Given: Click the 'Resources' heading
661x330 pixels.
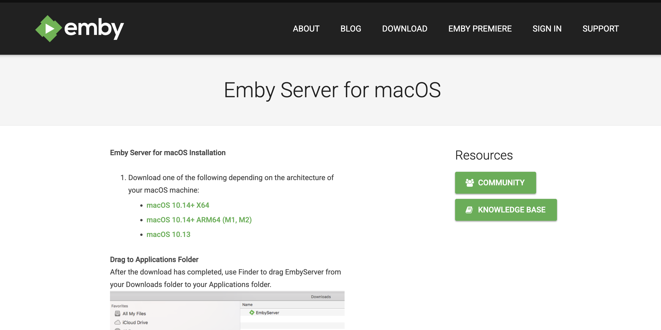Looking at the screenshot, I should pyautogui.click(x=484, y=155).
